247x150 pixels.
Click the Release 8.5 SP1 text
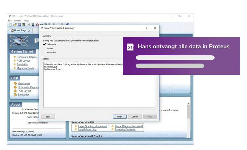[25, 113]
